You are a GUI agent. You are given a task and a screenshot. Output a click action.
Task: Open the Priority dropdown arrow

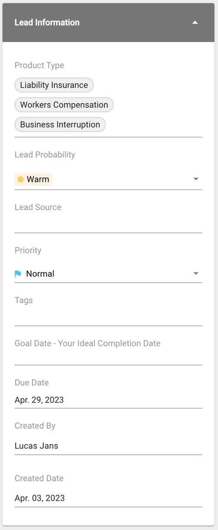point(196,274)
